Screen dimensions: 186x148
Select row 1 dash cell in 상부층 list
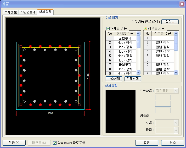163,38
